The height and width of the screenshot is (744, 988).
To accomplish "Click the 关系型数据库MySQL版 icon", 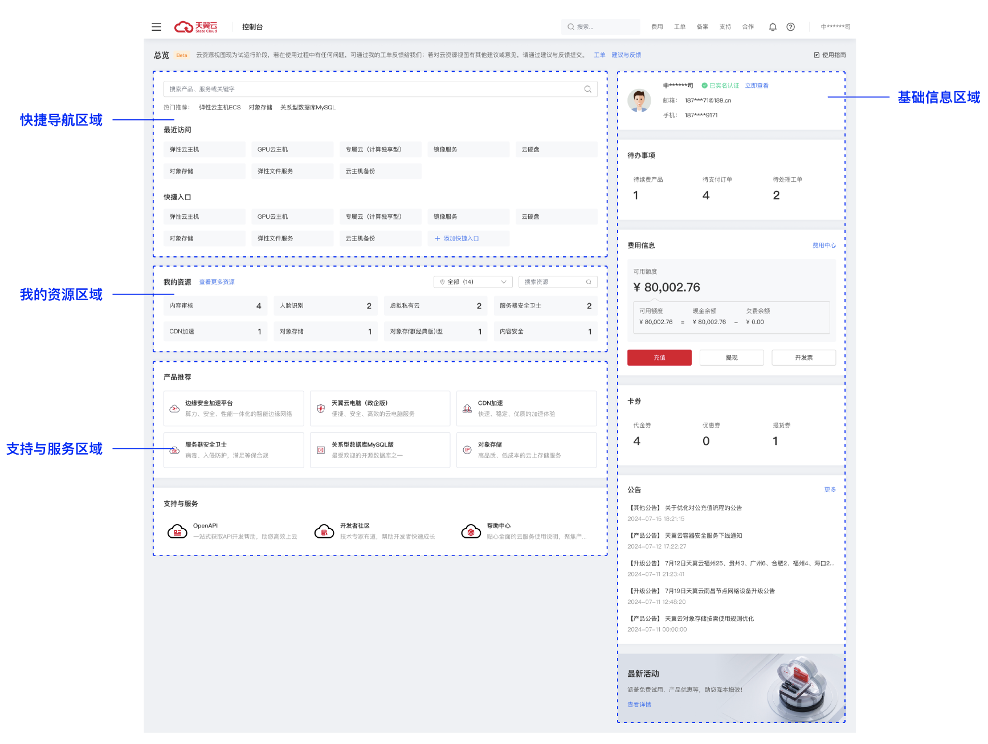I will coord(321,450).
